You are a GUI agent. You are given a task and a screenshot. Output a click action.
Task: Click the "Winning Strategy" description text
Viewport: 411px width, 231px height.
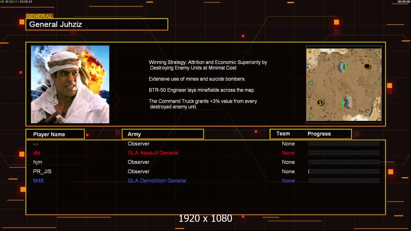click(208, 65)
